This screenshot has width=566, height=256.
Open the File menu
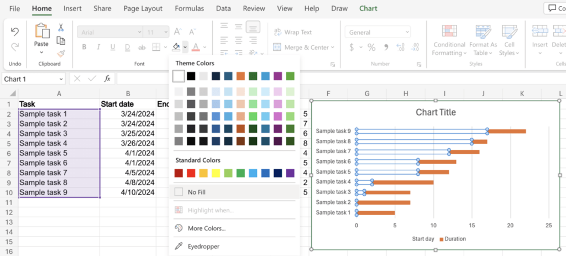click(x=14, y=8)
